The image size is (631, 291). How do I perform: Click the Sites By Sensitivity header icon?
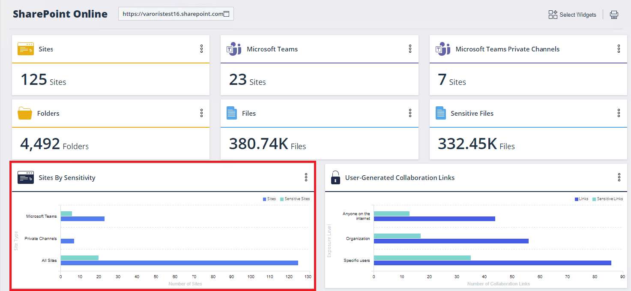pyautogui.click(x=26, y=177)
